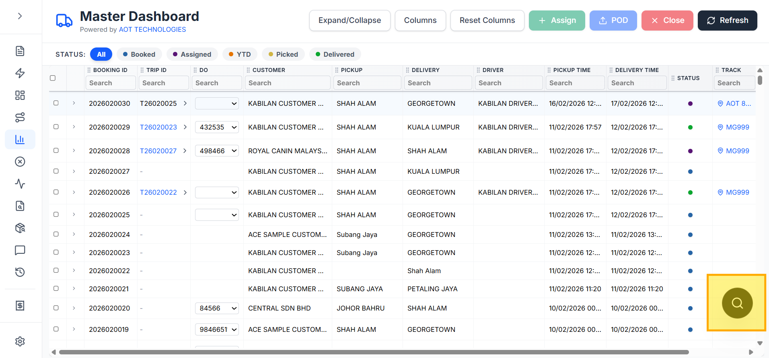This screenshot has width=769, height=358.
Task: Filter status by Booked
Action: pos(139,54)
